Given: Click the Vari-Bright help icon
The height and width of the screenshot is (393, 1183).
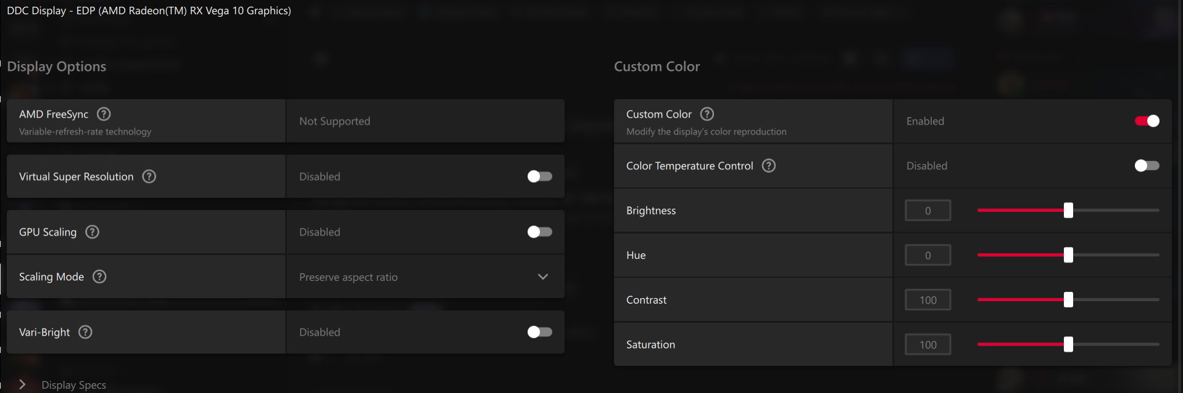Looking at the screenshot, I should point(86,332).
